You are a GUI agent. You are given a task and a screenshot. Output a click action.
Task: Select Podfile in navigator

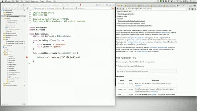[7, 49]
